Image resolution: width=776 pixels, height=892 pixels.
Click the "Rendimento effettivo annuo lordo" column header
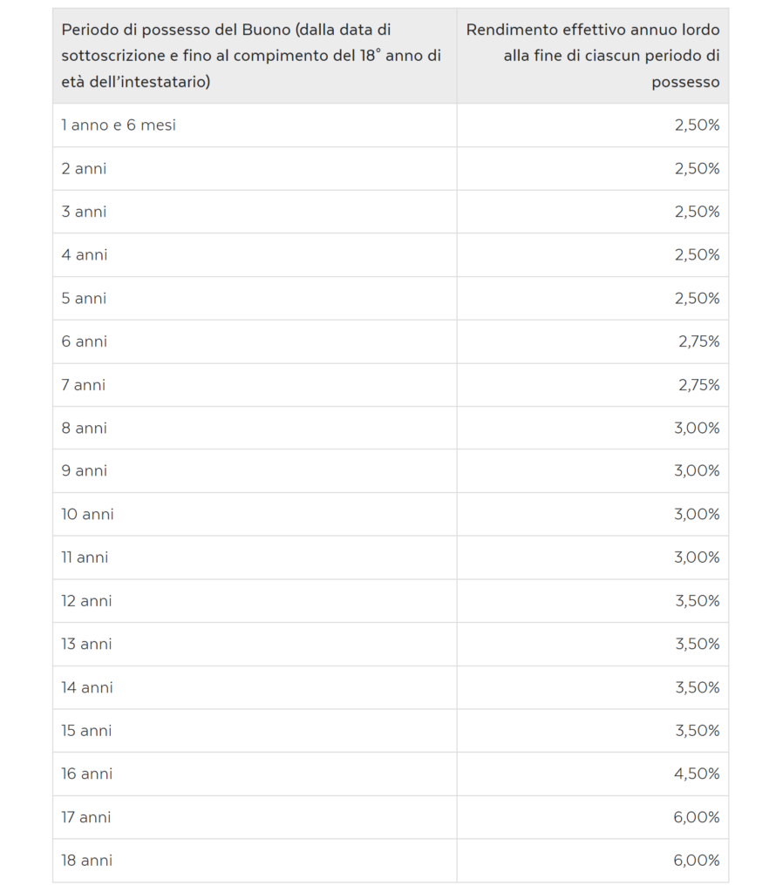click(593, 56)
